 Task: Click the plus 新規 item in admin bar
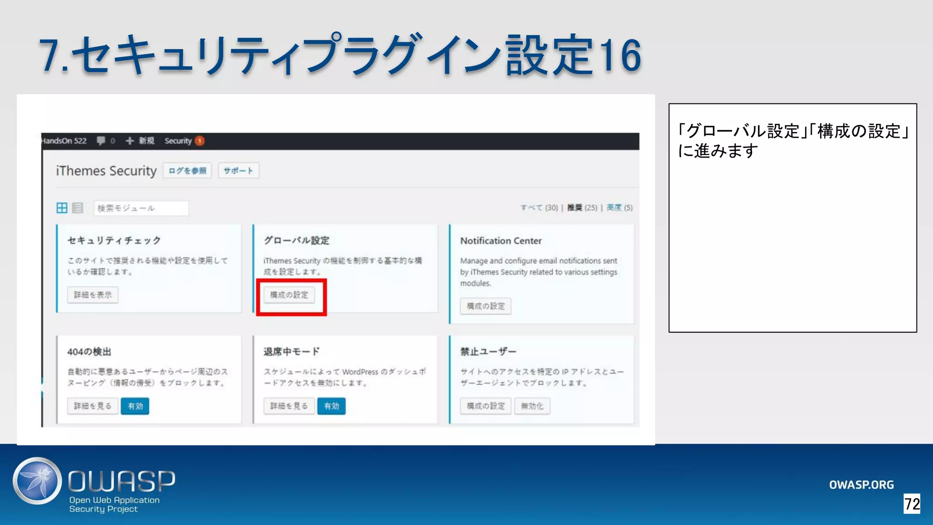pos(140,141)
